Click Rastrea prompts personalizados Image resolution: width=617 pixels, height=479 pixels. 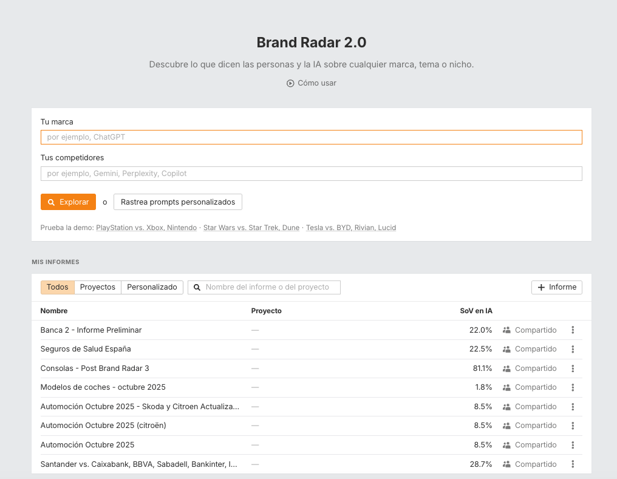click(177, 202)
